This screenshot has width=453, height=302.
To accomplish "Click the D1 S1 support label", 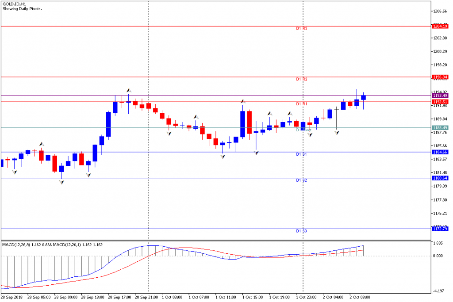I will 302,154.
